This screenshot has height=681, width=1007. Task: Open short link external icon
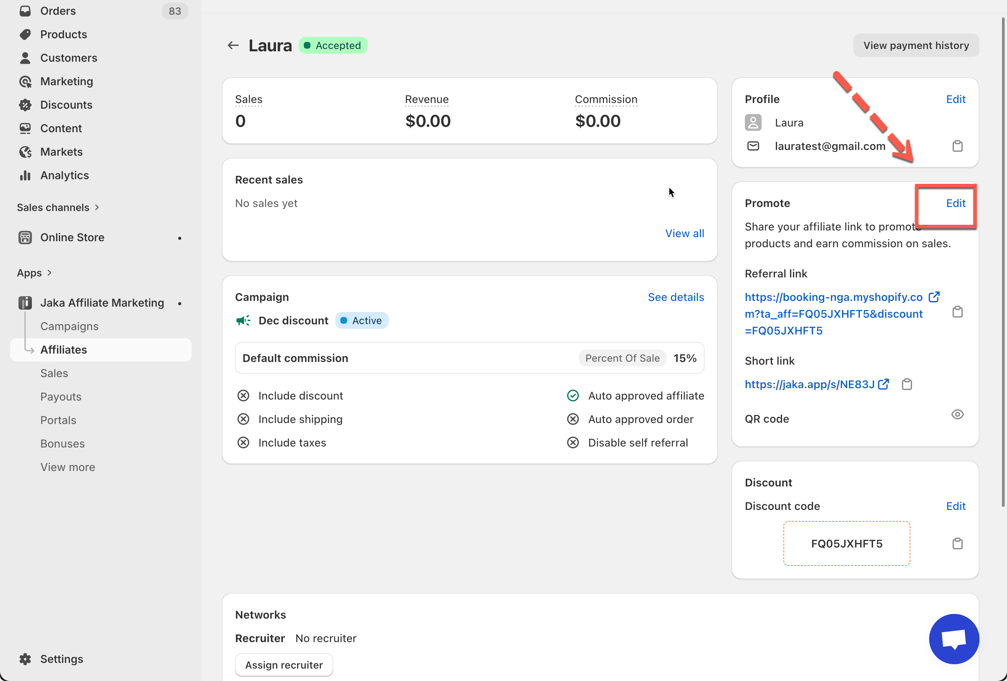tap(883, 384)
